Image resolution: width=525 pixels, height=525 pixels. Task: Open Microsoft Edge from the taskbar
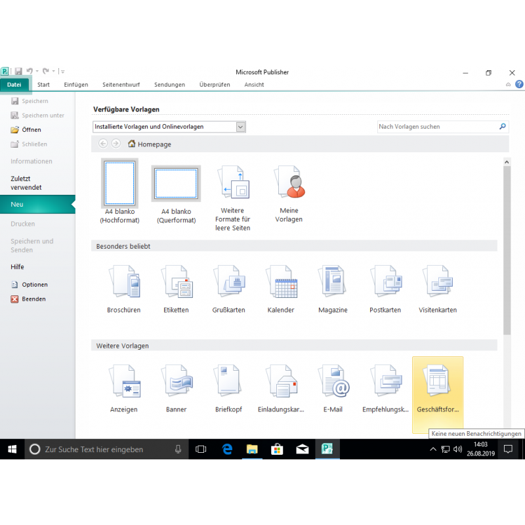coord(227,450)
